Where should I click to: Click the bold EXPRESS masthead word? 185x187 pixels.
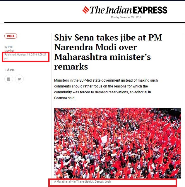[x=150, y=10]
